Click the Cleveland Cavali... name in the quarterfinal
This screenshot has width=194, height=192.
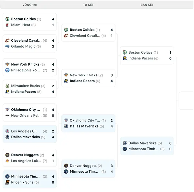click(x=85, y=36)
